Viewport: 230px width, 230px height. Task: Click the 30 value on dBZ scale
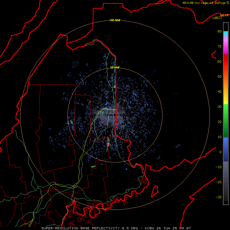tap(220, 107)
